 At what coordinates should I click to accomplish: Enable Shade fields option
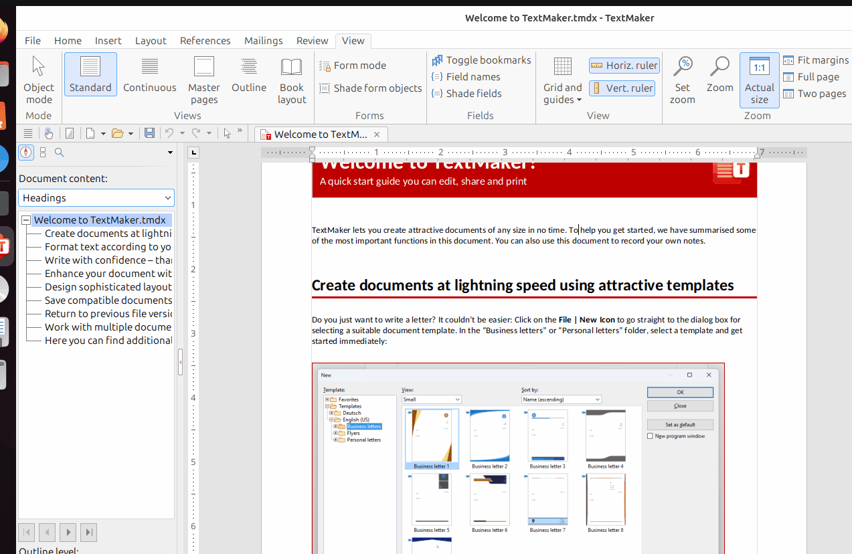click(466, 94)
